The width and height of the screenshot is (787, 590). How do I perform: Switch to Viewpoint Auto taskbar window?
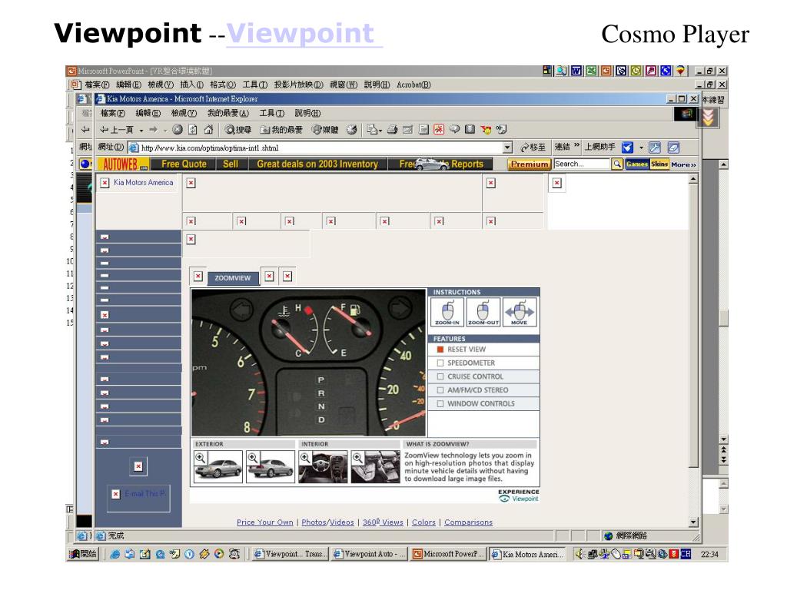(369, 554)
